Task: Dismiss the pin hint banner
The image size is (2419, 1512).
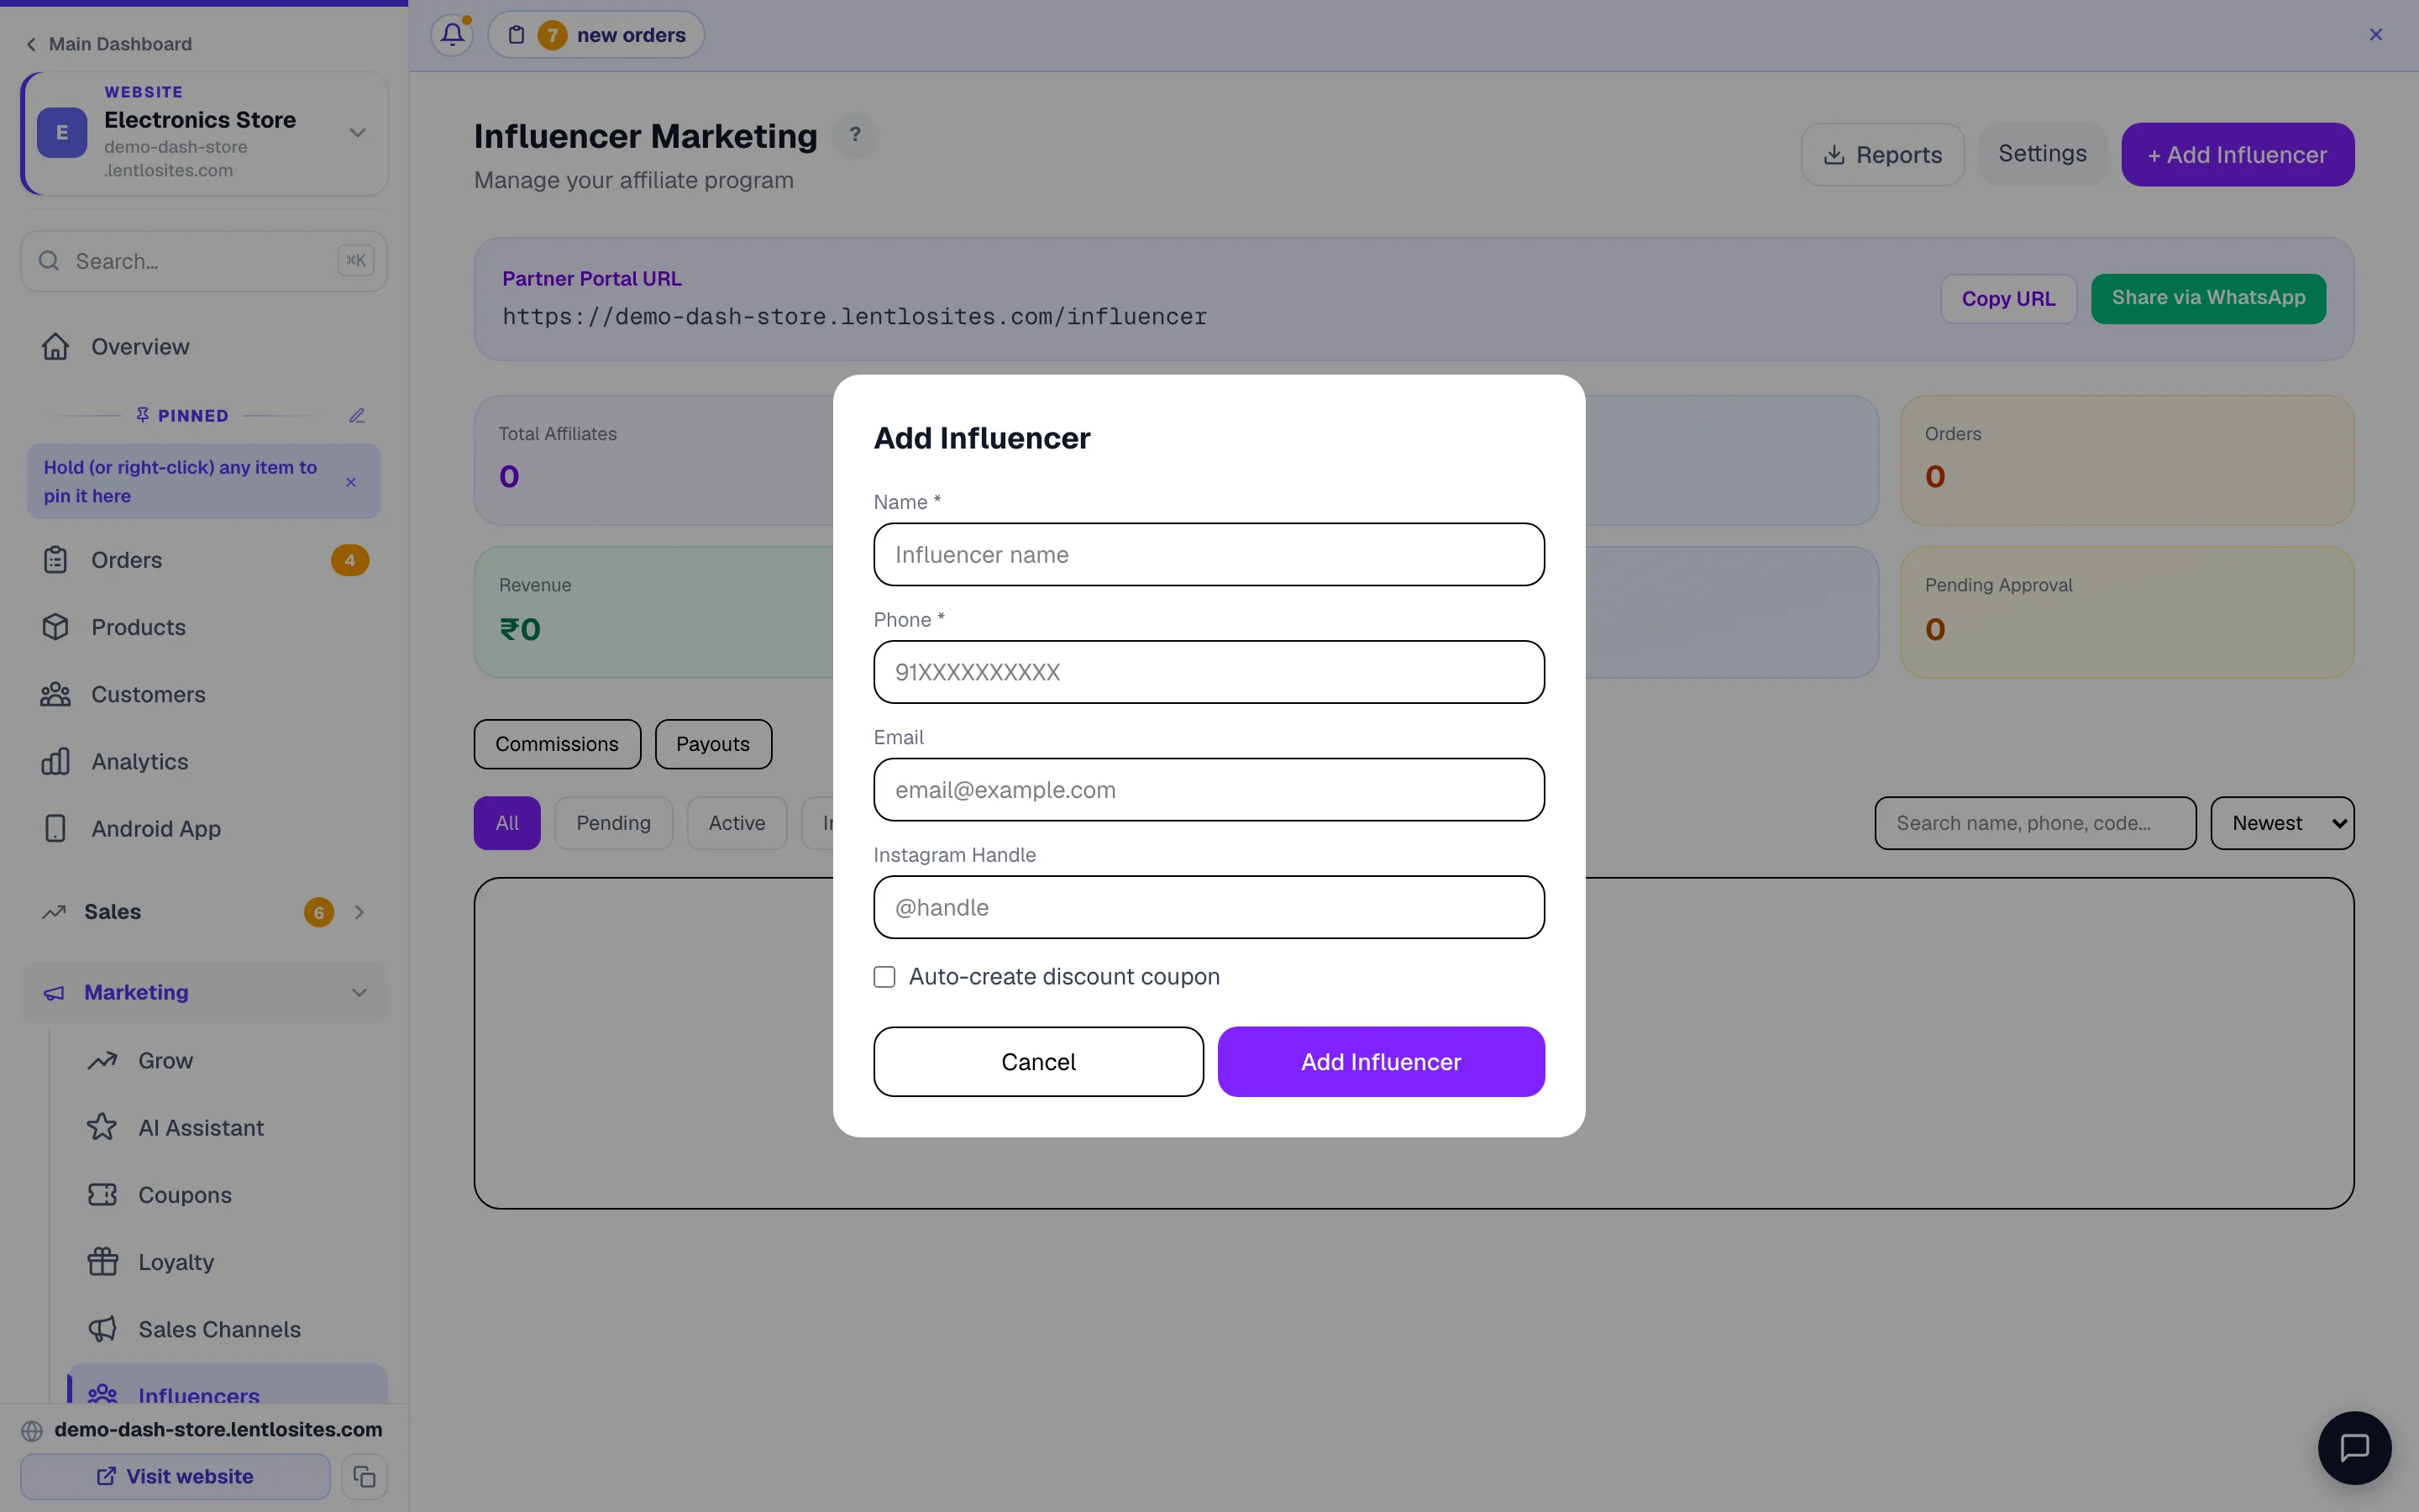Action: 351,482
